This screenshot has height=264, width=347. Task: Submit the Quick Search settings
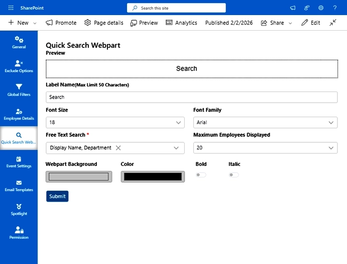[x=57, y=196]
